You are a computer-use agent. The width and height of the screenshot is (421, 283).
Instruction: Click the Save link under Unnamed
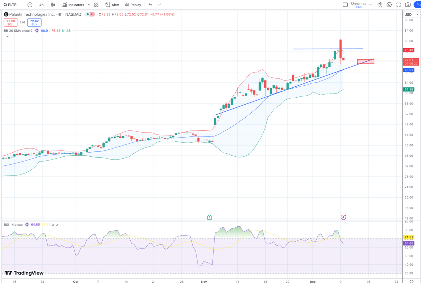(x=359, y=7)
